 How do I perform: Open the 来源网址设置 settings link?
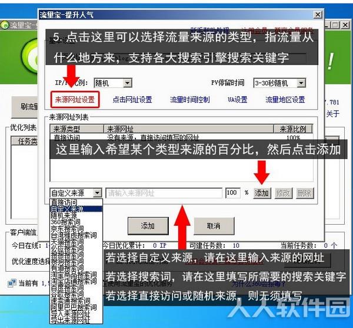click(x=75, y=99)
